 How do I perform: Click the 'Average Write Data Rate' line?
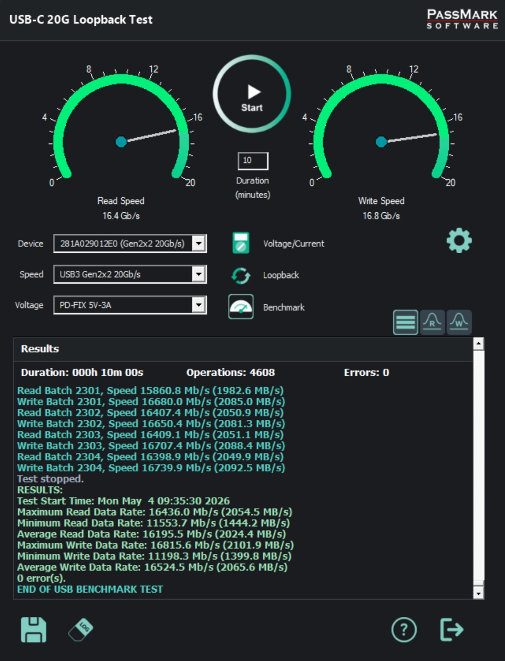(152, 567)
